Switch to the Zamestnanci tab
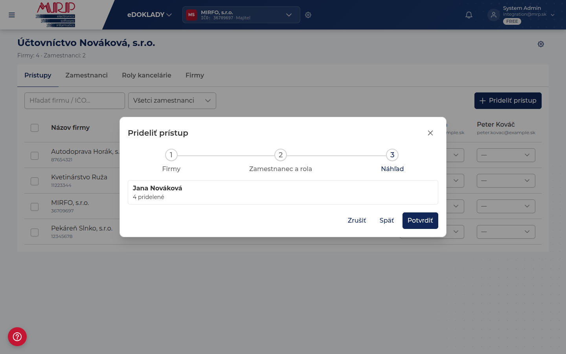The height and width of the screenshot is (354, 566). click(86, 75)
